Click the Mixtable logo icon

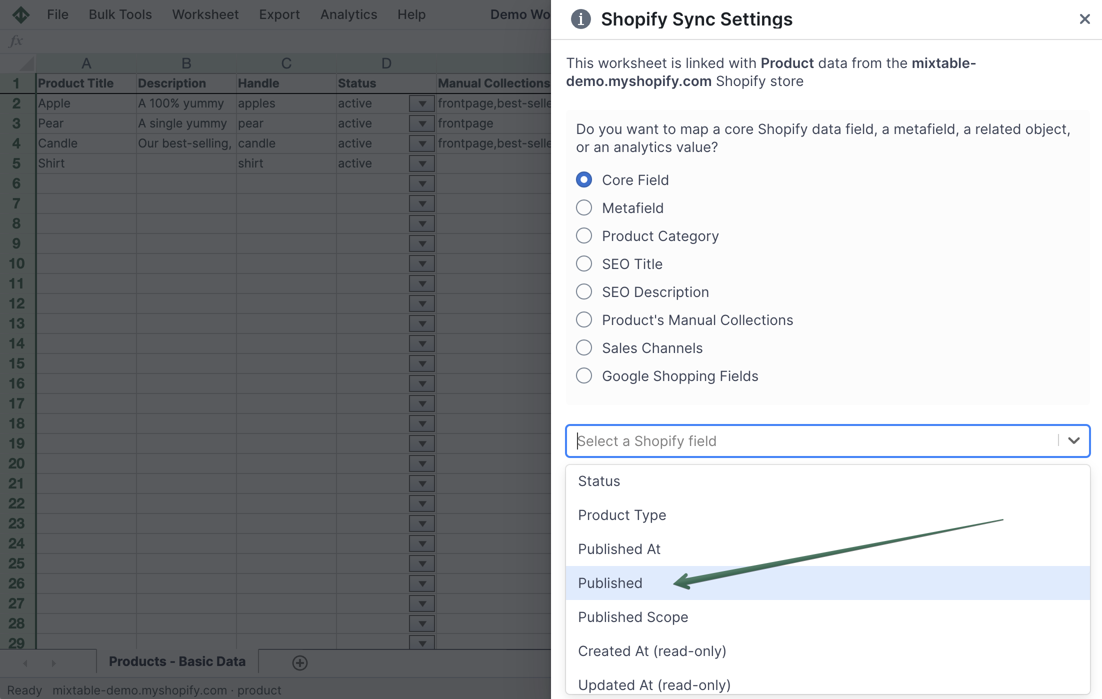(x=20, y=14)
